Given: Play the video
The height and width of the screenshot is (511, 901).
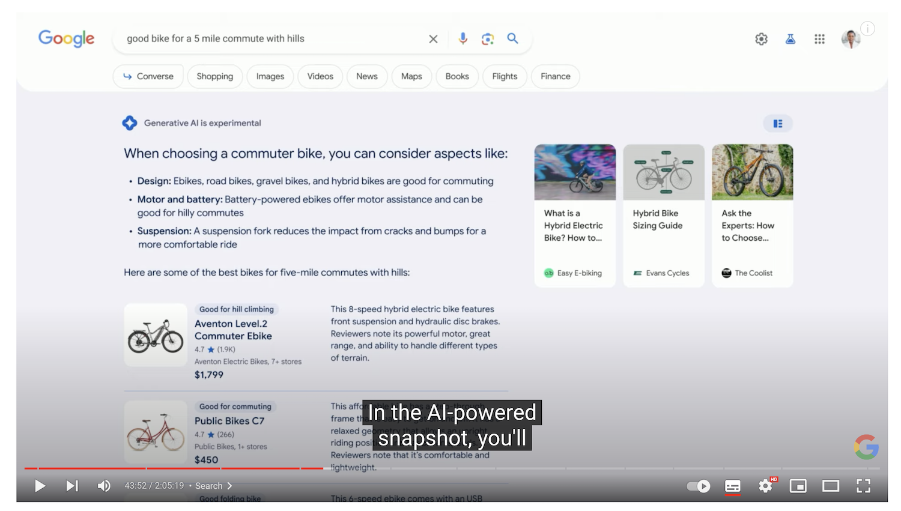Looking at the screenshot, I should (40, 486).
